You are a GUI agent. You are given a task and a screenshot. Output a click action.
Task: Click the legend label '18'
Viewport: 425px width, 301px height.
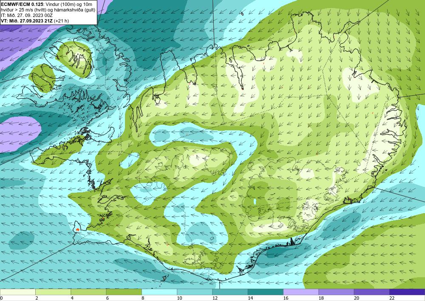click(x=321, y=298)
